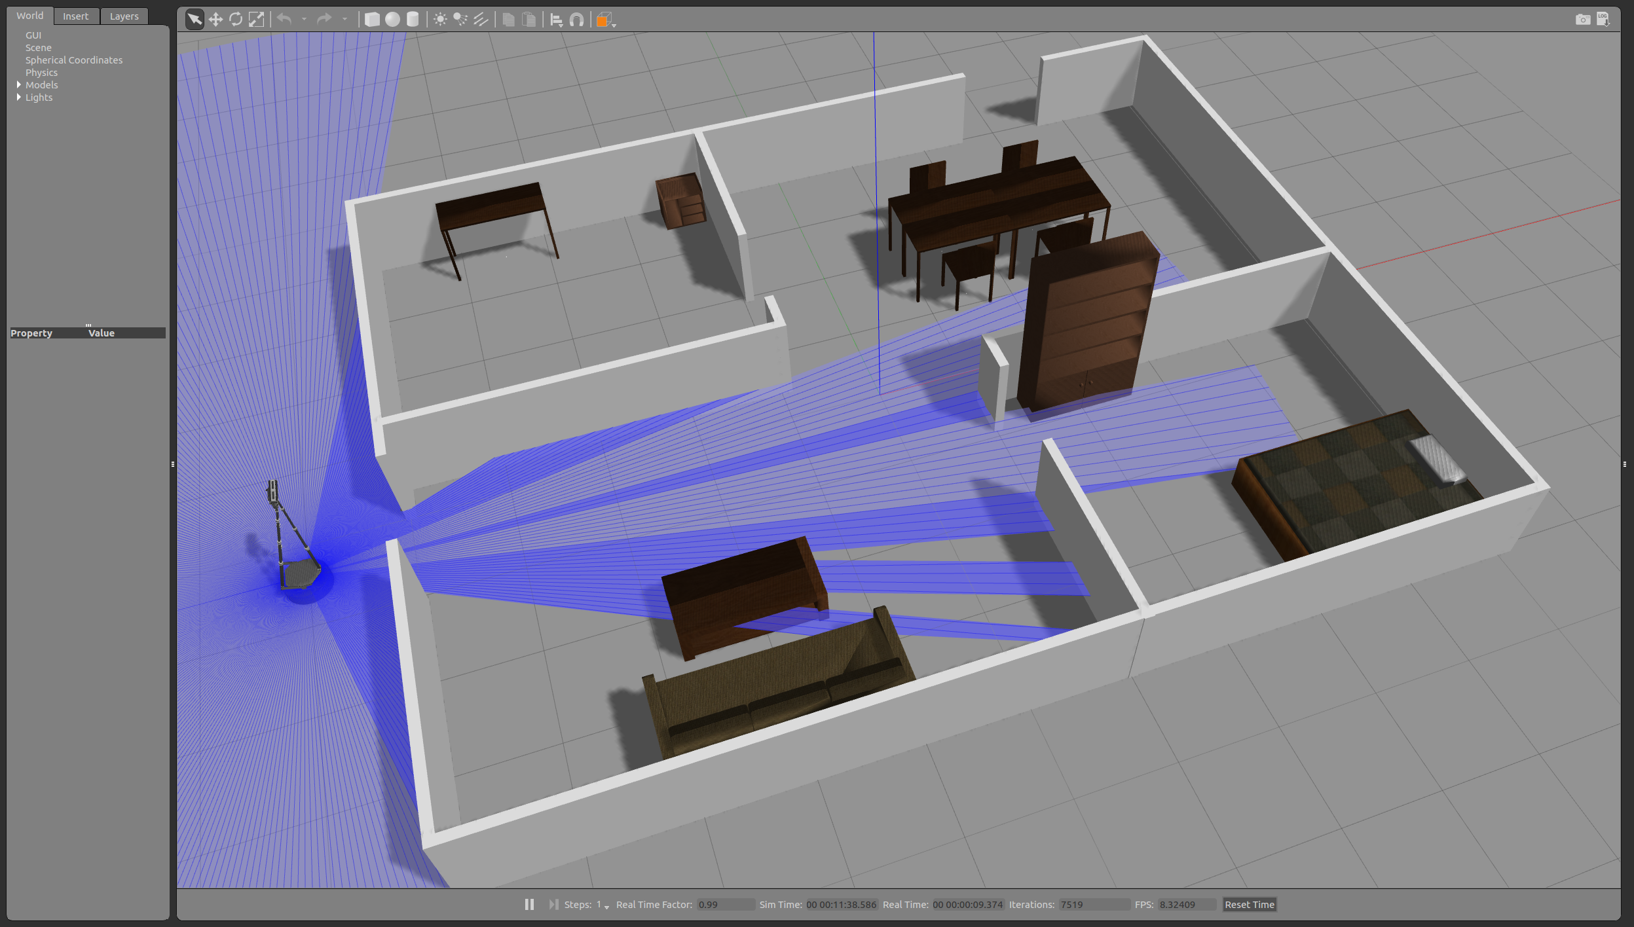Click the redo action icon
The height and width of the screenshot is (927, 1634).
(x=324, y=19)
